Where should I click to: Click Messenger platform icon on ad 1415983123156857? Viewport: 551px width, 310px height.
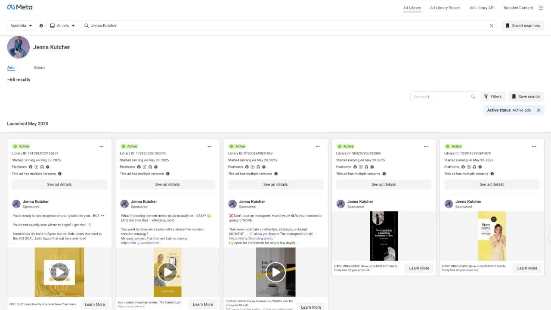[x=48, y=167]
